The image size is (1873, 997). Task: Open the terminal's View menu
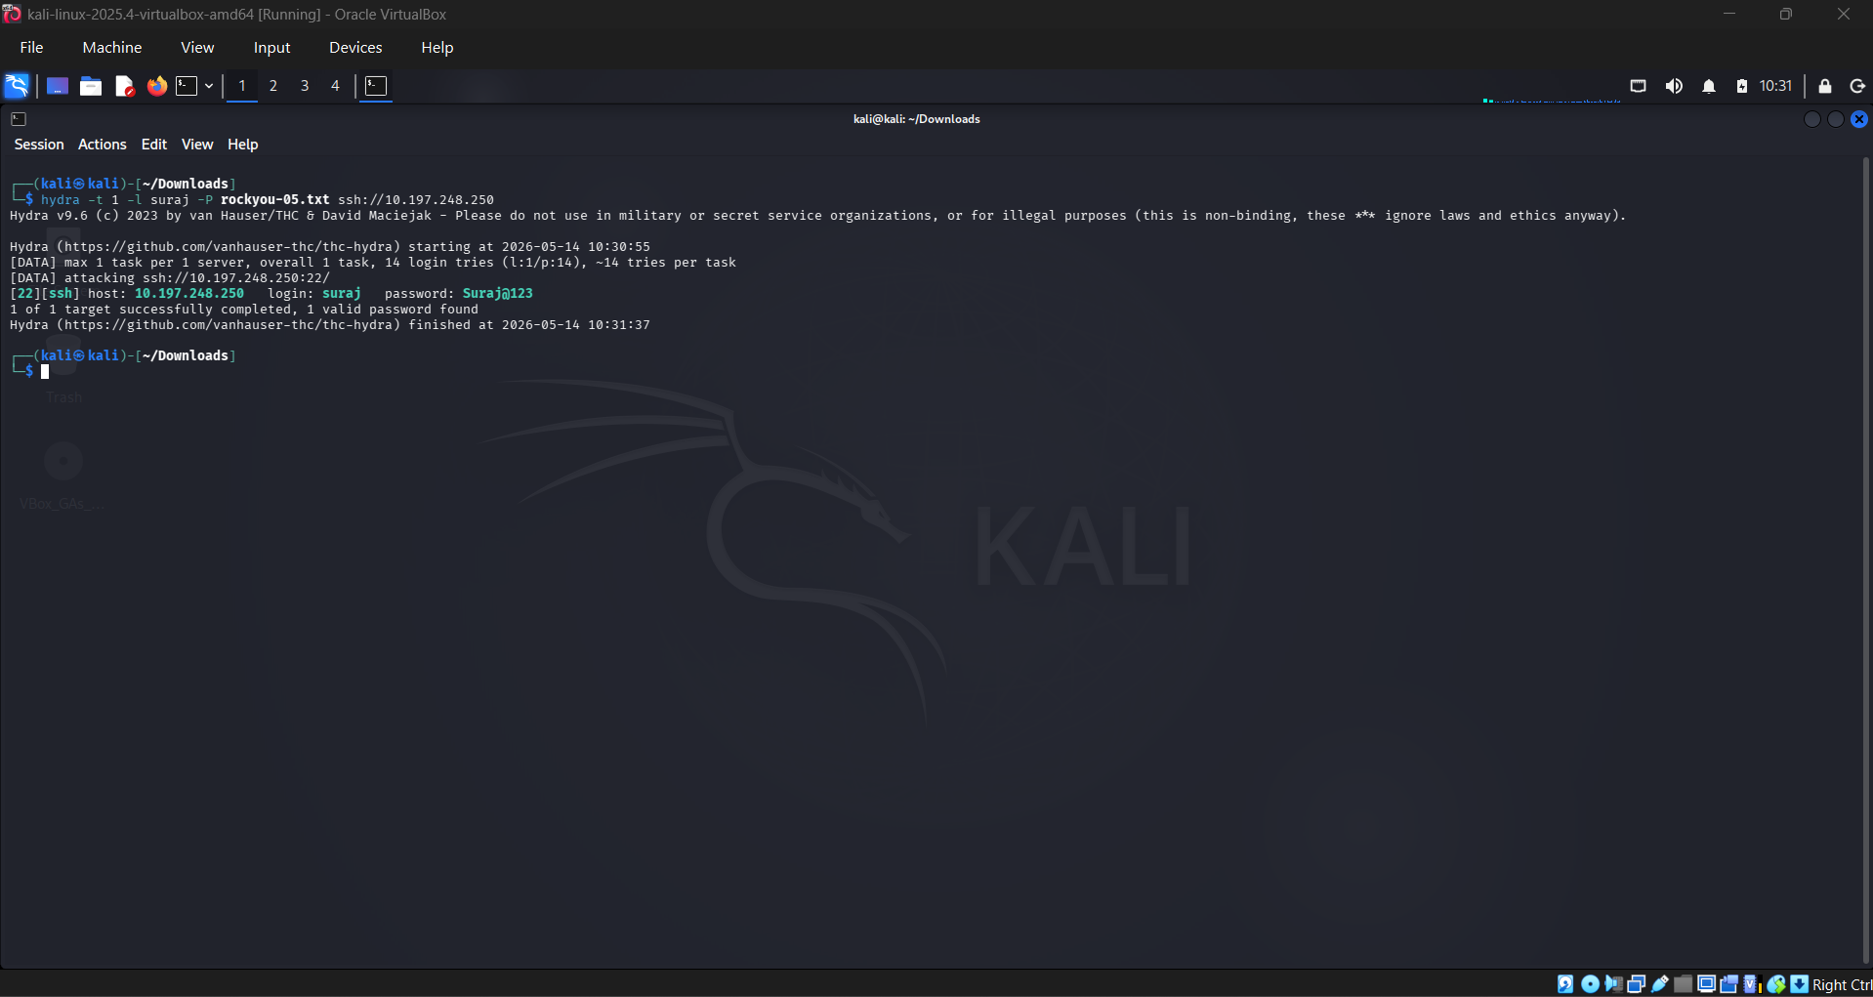[x=197, y=145]
